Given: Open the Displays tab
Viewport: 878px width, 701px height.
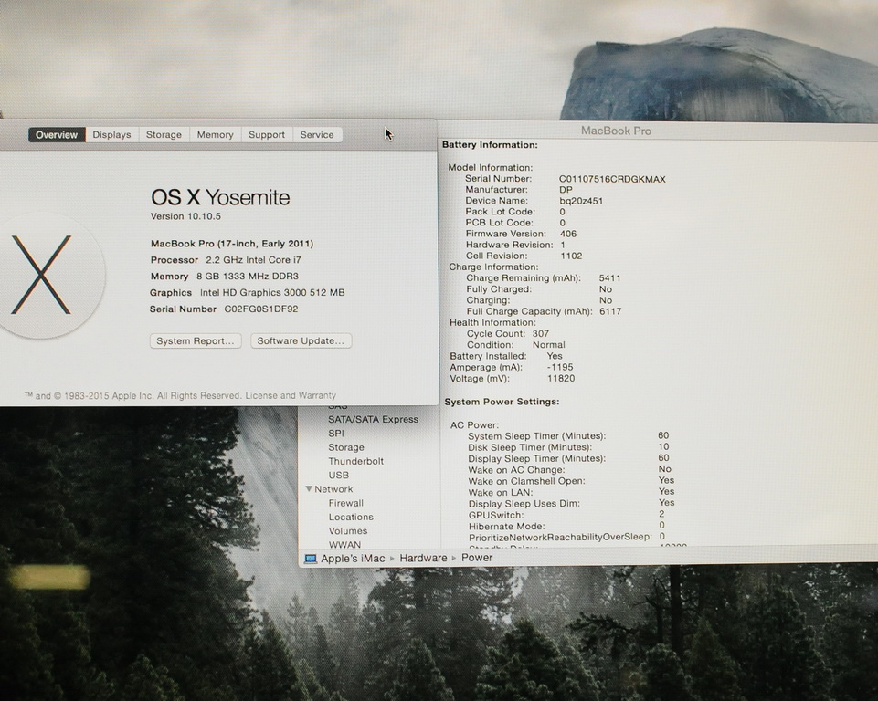Looking at the screenshot, I should (x=111, y=135).
